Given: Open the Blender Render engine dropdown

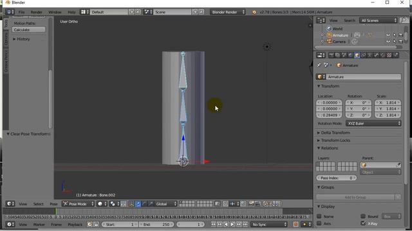Looking at the screenshot, I should [227, 12].
